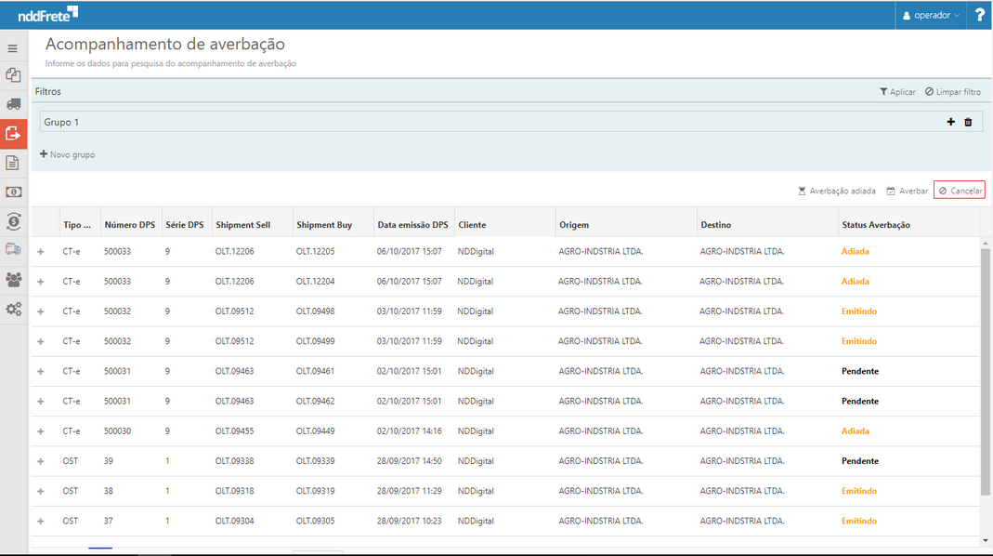
Task: Add a filter to Grupo 1 with plus icon
Action: [x=950, y=122]
